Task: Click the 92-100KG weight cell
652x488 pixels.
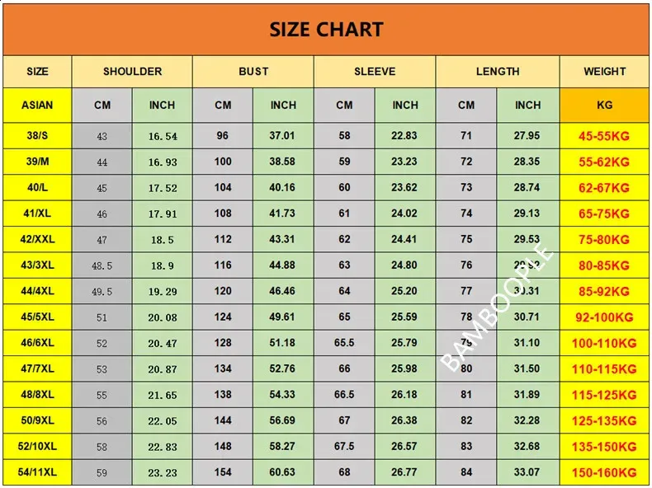Action: pos(605,317)
